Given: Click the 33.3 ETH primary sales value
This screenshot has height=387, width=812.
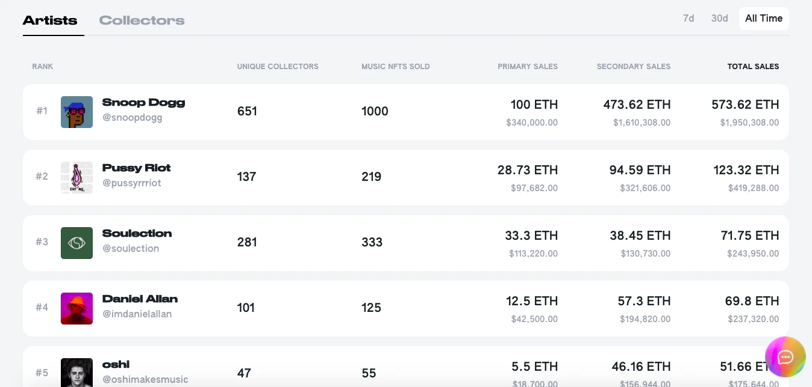Looking at the screenshot, I should (x=531, y=236).
